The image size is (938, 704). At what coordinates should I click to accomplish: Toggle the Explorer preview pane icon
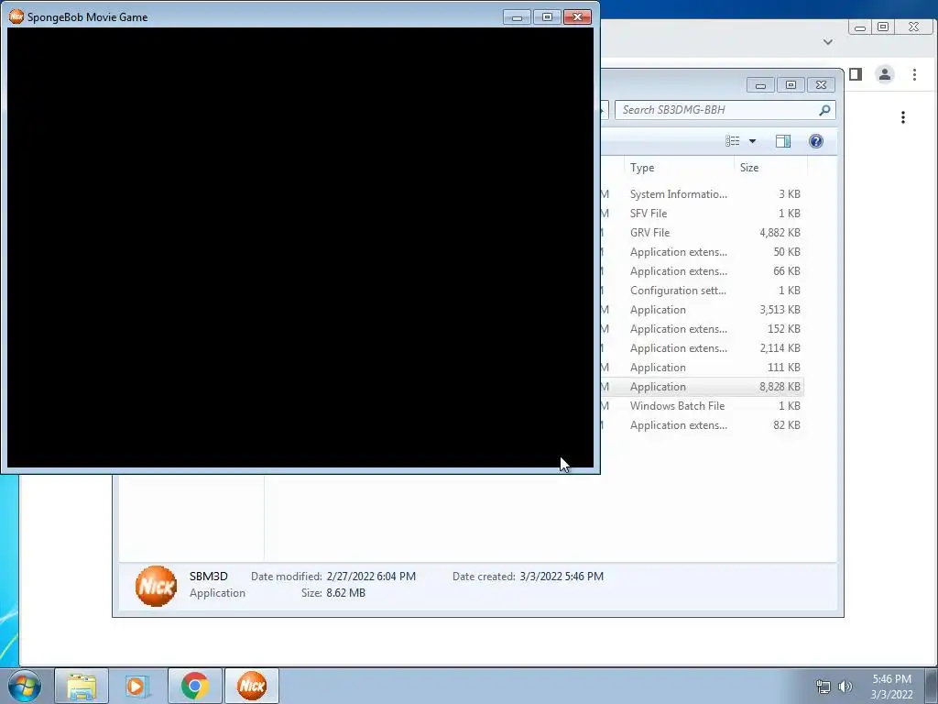coord(782,140)
